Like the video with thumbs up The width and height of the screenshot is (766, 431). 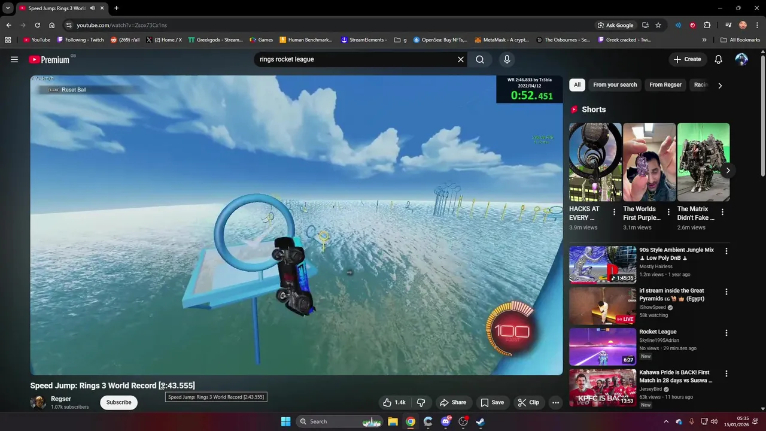pyautogui.click(x=394, y=402)
